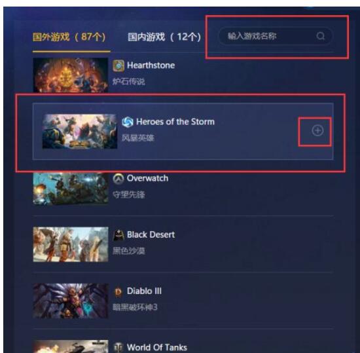Click the search magnifier icon
The height and width of the screenshot is (353, 360).
(321, 36)
